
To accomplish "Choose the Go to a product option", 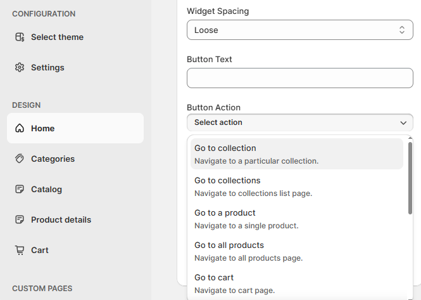I will pyautogui.click(x=297, y=219).
